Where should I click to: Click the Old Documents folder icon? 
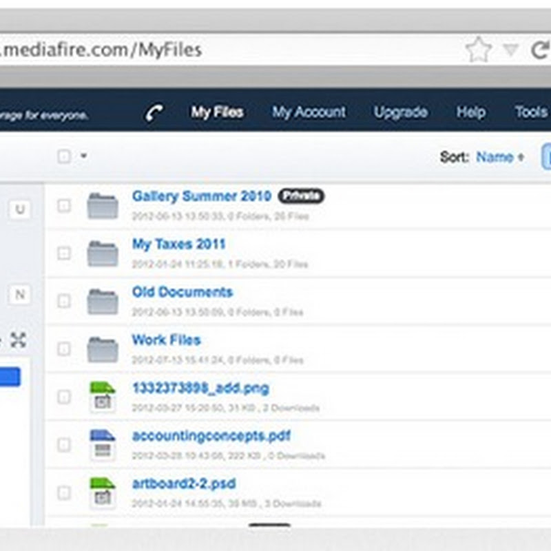point(103,302)
